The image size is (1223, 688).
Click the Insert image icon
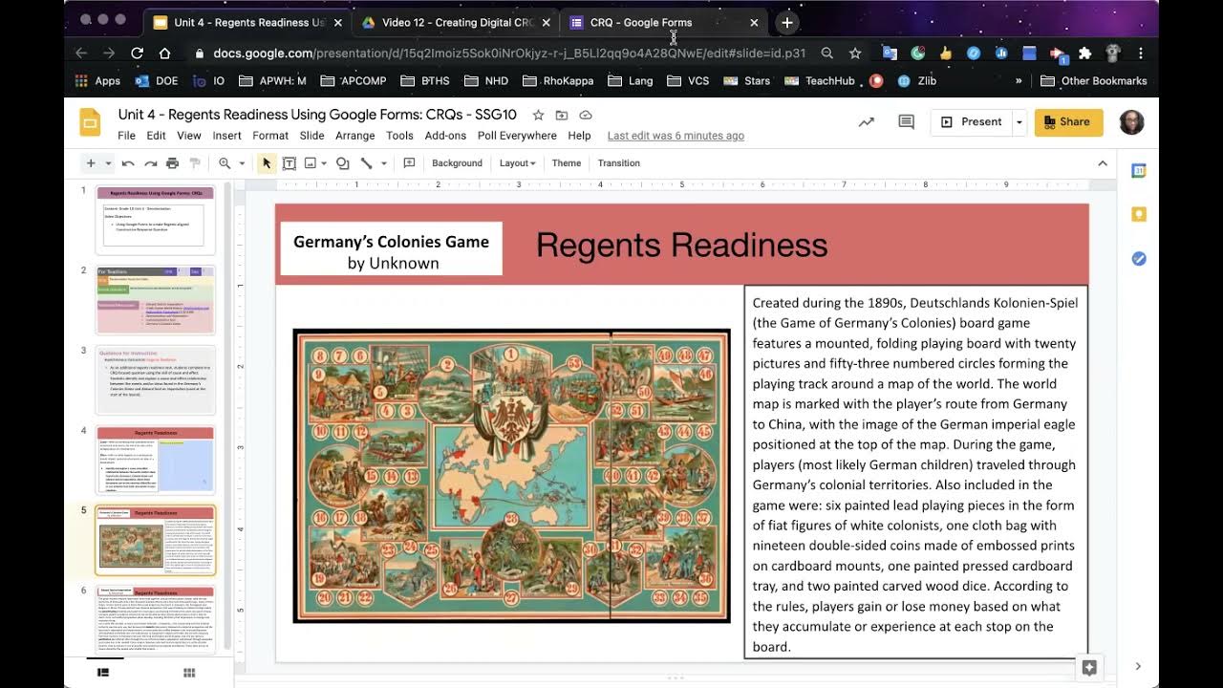click(x=310, y=163)
